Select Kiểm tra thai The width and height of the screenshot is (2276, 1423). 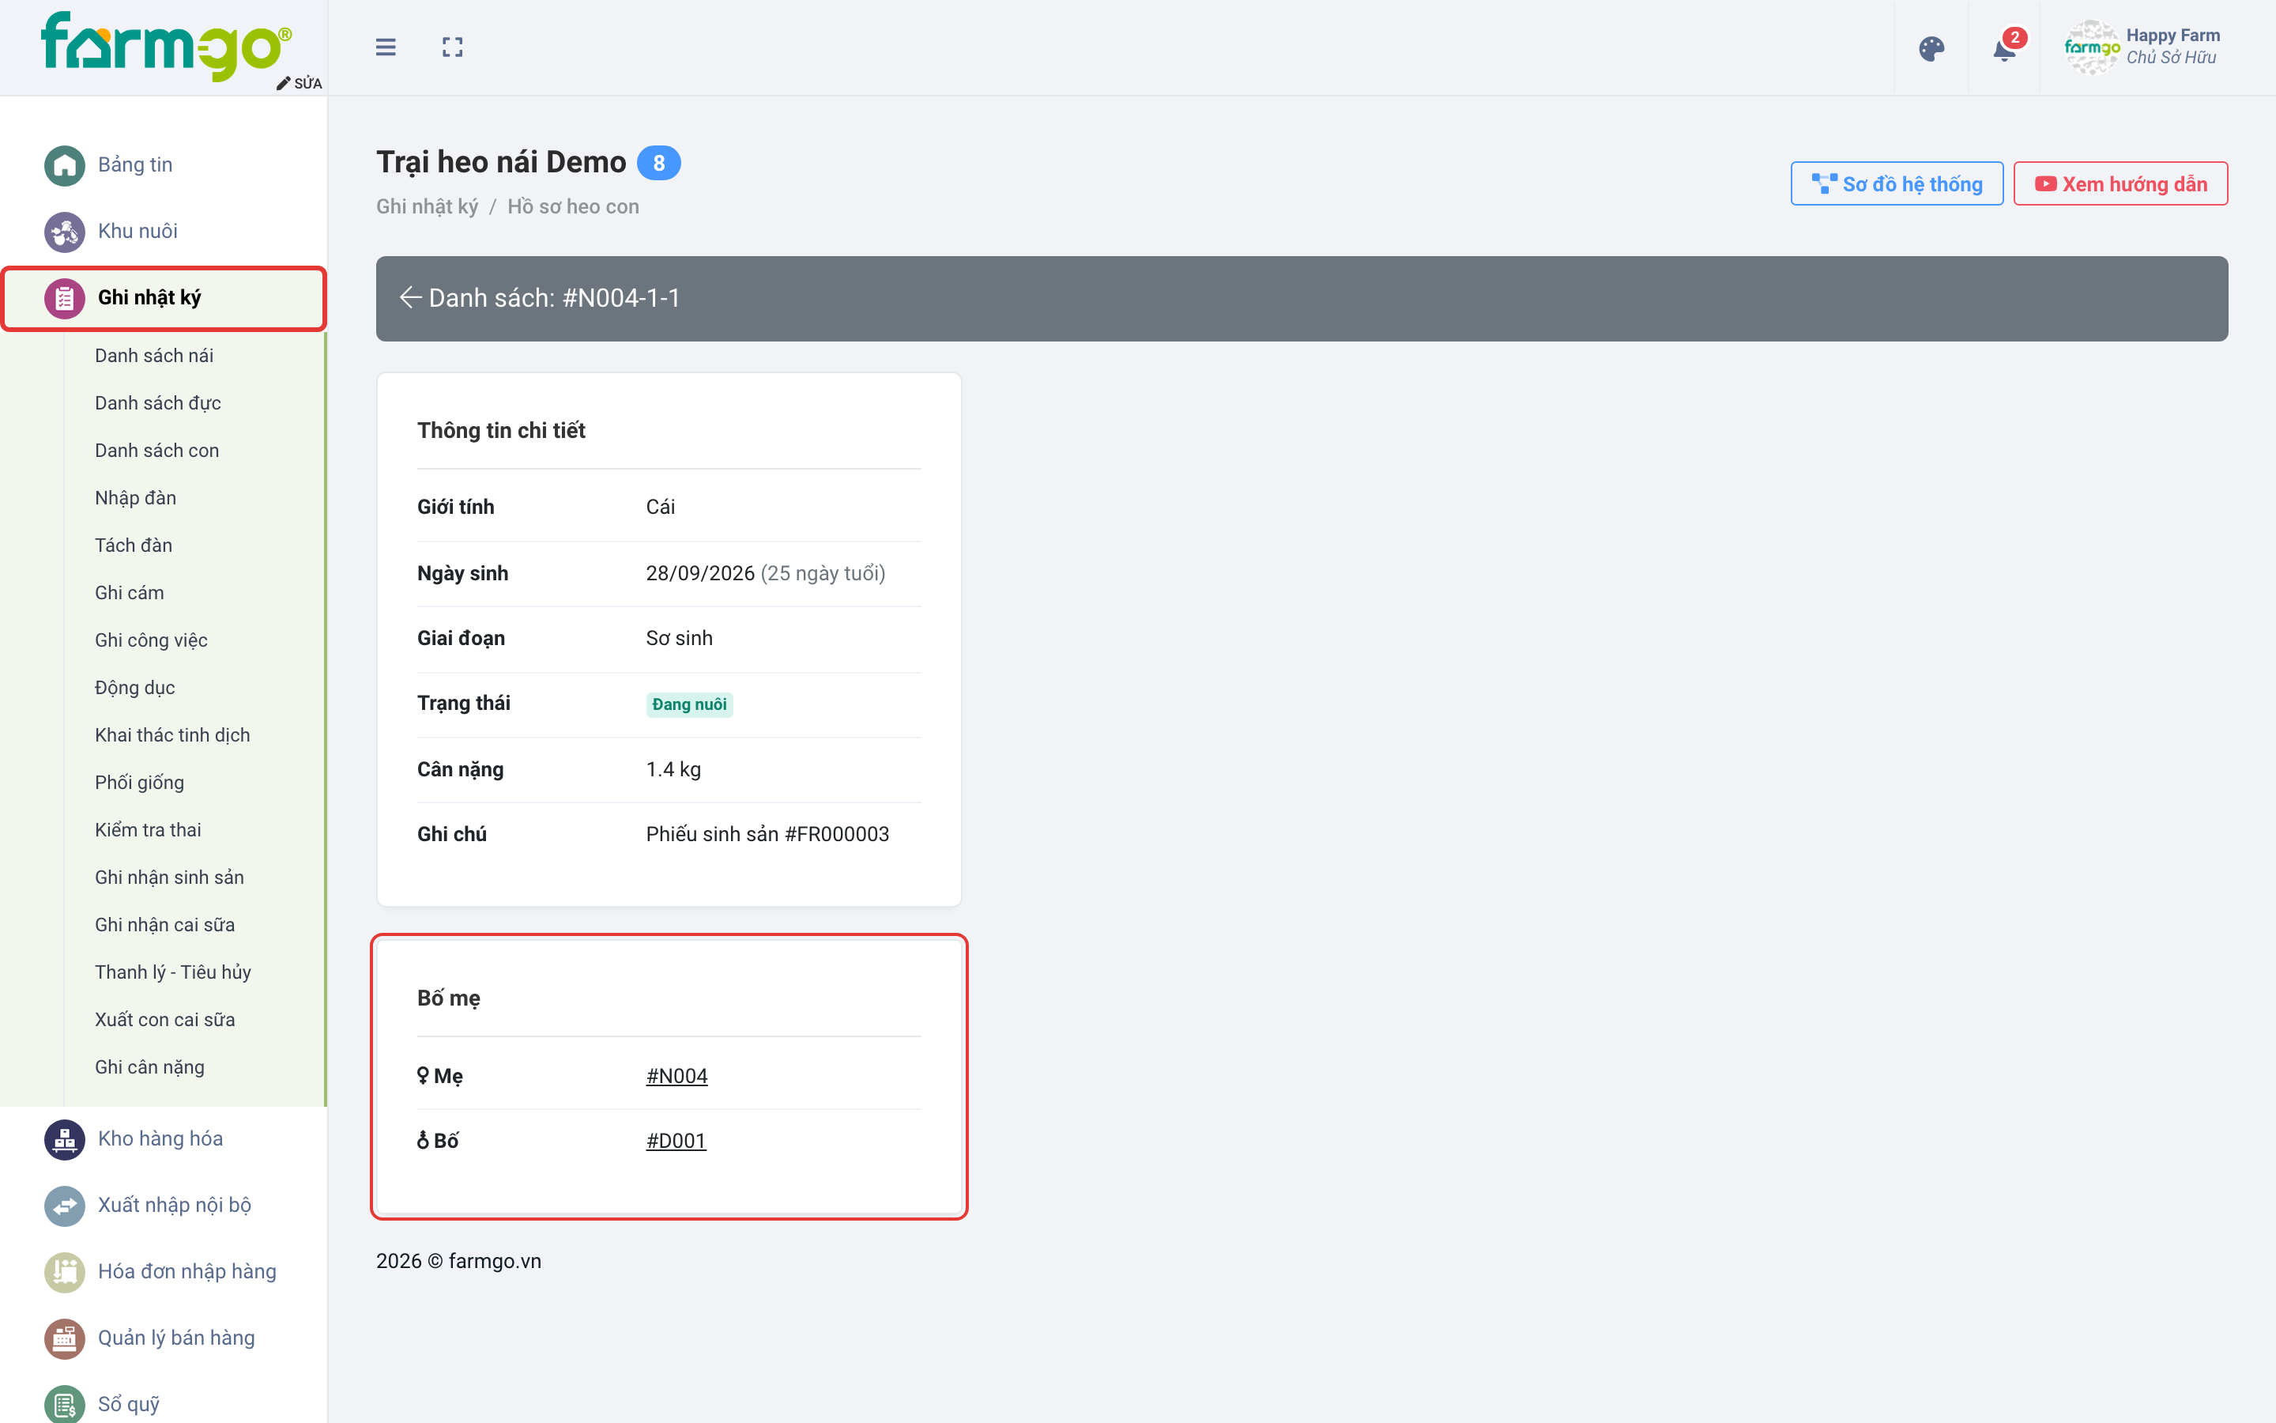(148, 830)
